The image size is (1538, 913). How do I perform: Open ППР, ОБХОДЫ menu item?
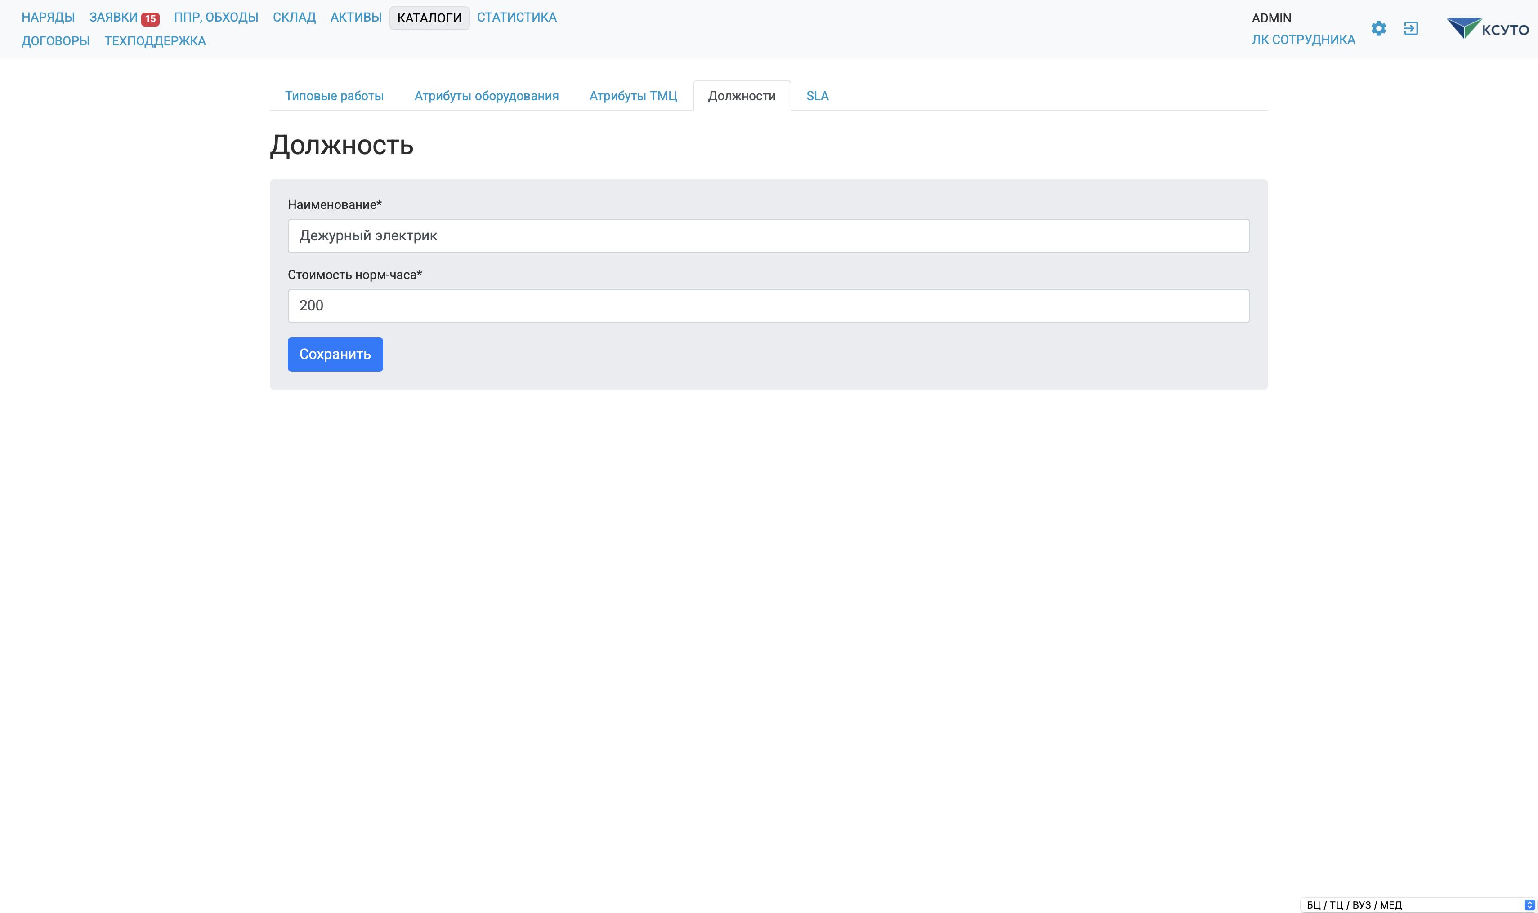[x=216, y=17]
